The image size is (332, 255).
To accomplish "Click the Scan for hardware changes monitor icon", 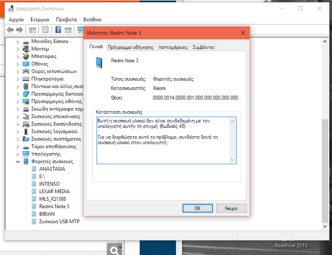I will coord(81,30).
